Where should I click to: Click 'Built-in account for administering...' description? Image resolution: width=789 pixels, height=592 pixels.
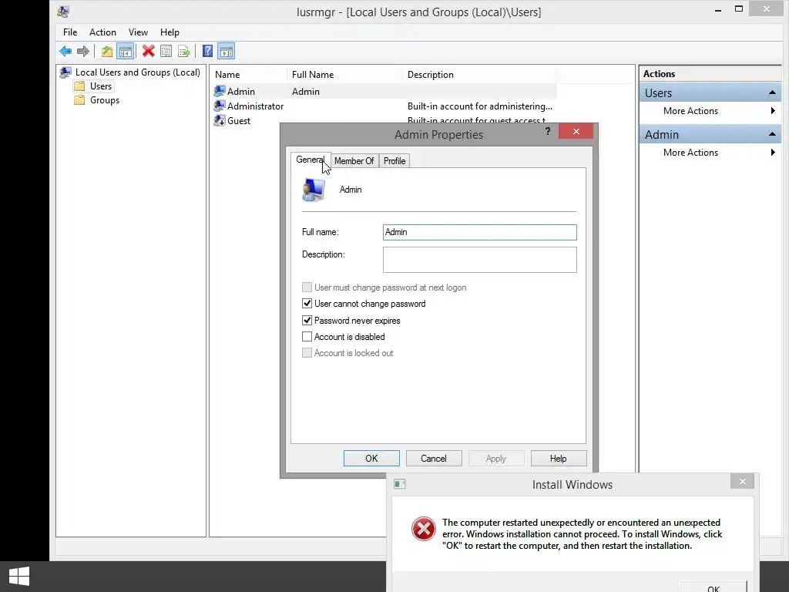click(479, 106)
